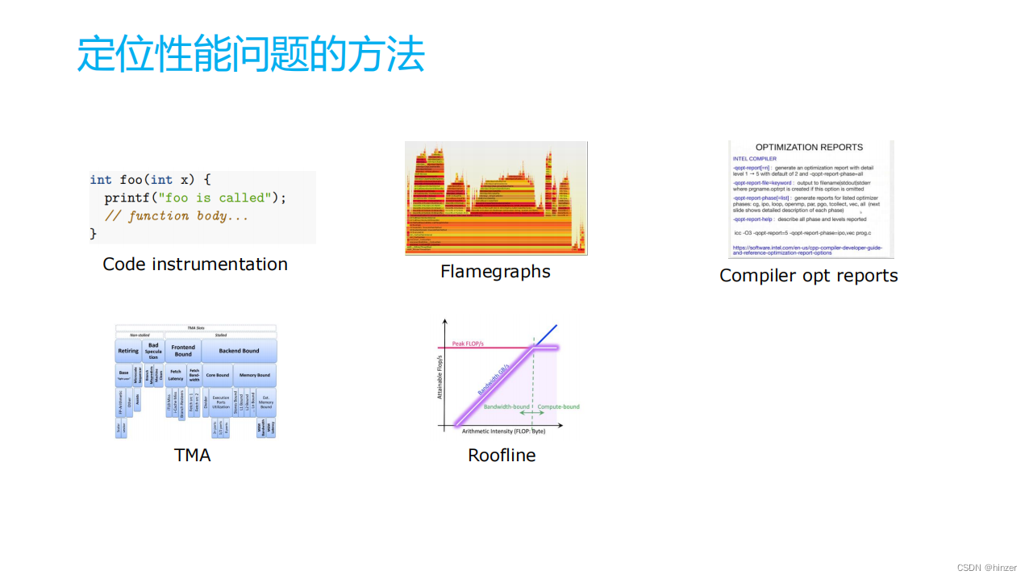Select the 'Bandwidth-bound' chart label
1029x579 pixels.
pos(506,406)
